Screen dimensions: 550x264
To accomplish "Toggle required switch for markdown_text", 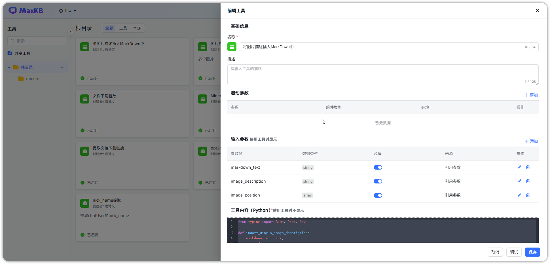I will pyautogui.click(x=378, y=167).
